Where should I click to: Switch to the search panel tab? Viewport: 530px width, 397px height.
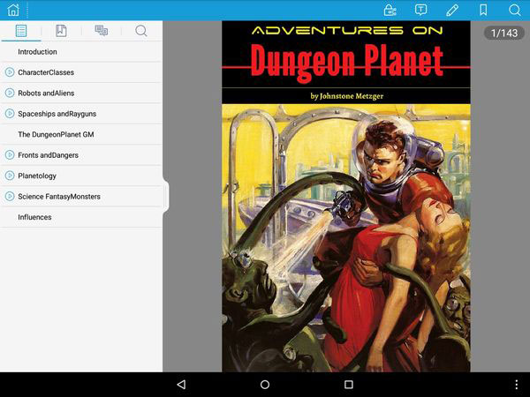point(141,31)
